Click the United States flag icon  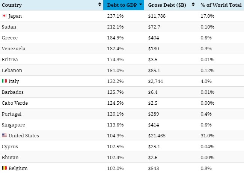click(x=4, y=135)
